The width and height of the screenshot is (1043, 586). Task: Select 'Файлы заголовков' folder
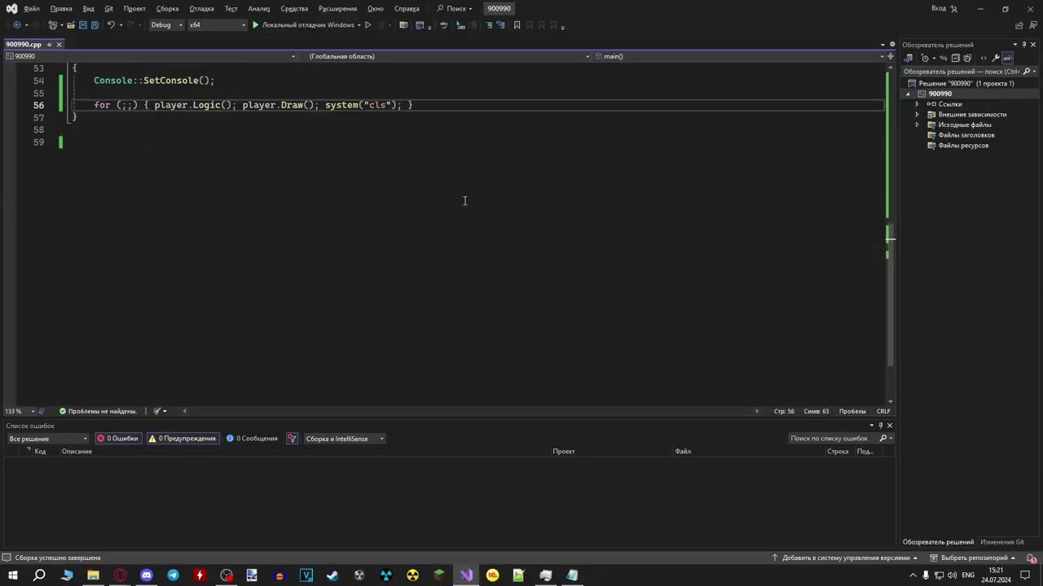(x=966, y=135)
